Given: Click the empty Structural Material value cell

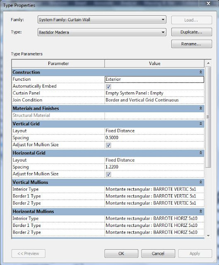Looking at the screenshot, I should point(154,116).
